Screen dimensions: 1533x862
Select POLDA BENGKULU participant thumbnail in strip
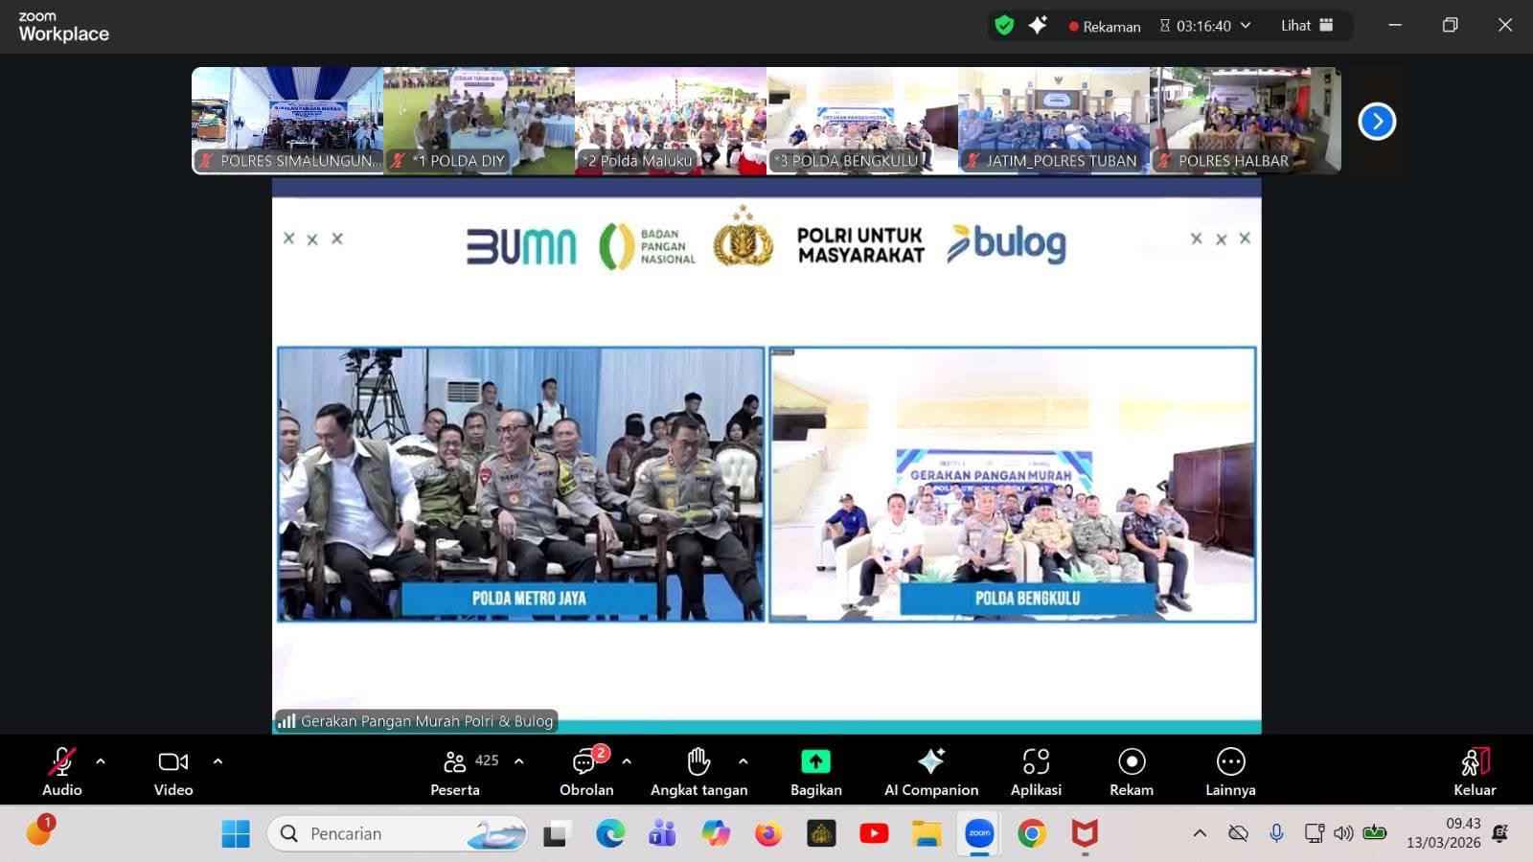862,121
